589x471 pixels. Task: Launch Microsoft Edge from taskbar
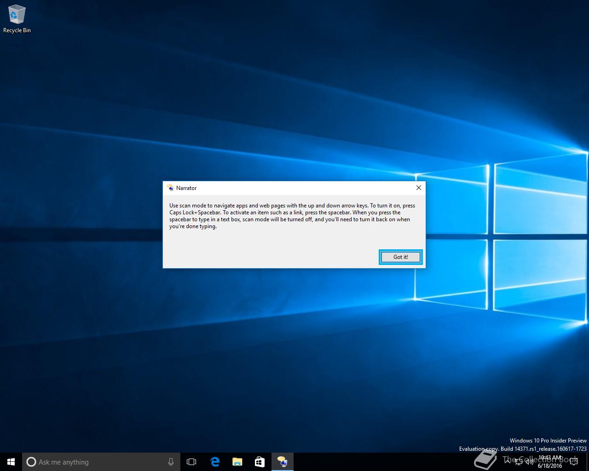click(214, 462)
